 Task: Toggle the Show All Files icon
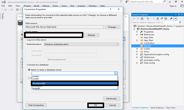click(x=166, y=19)
